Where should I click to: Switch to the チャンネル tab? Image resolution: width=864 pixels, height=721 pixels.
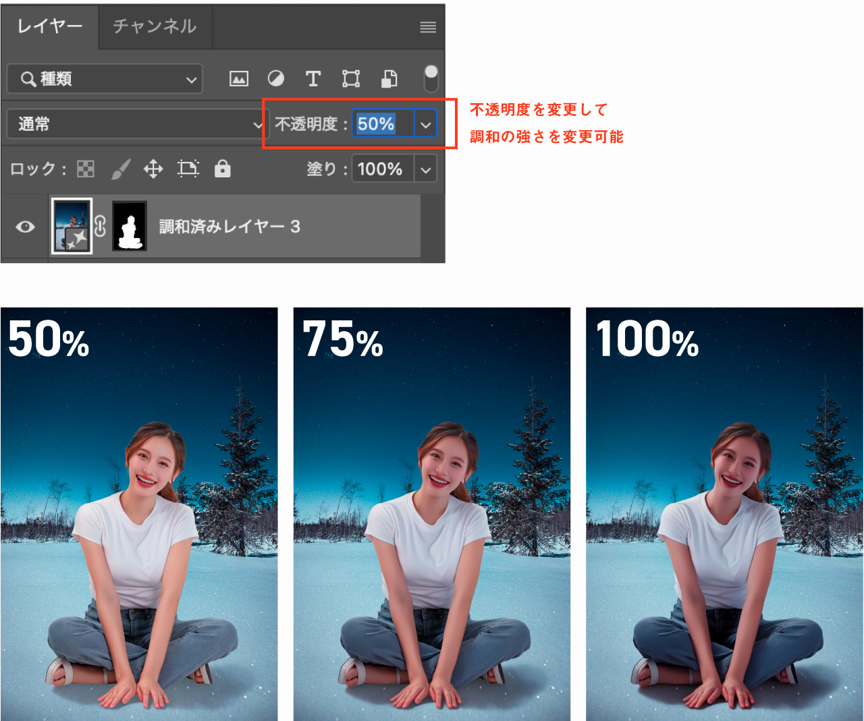[155, 26]
